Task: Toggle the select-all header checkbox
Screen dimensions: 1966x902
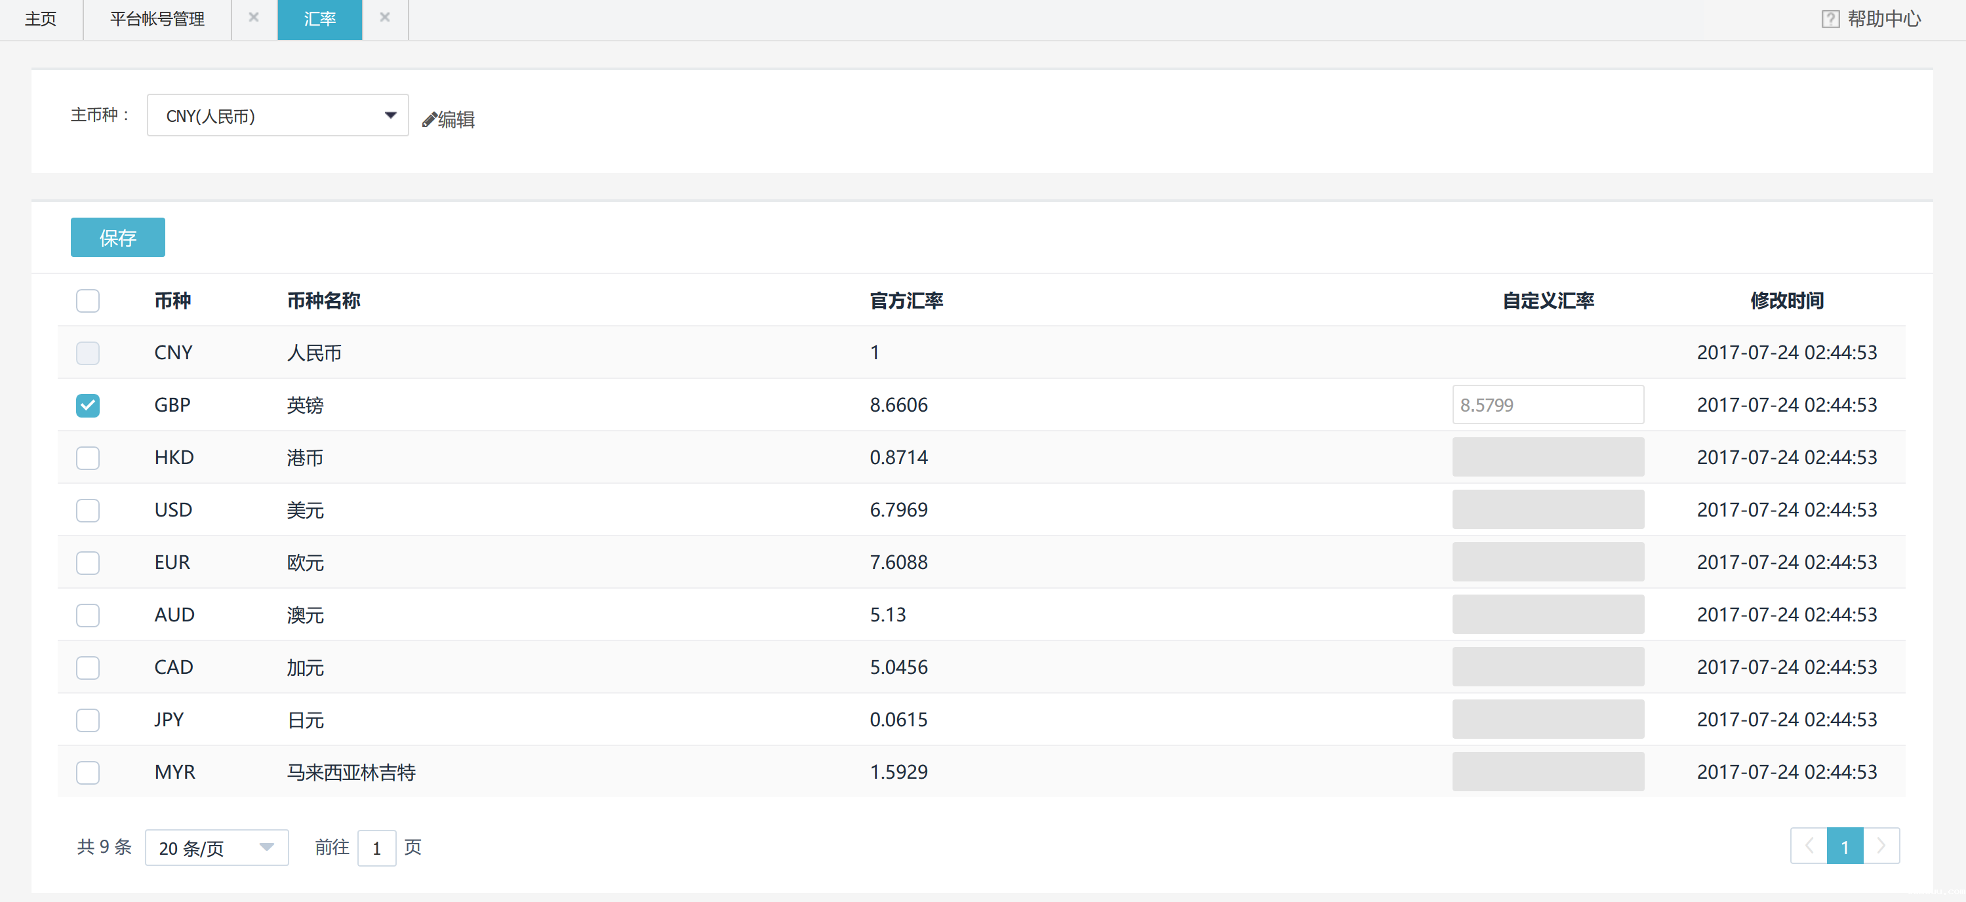Action: [x=88, y=301]
